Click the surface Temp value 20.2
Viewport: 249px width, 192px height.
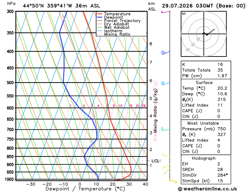click(222, 88)
